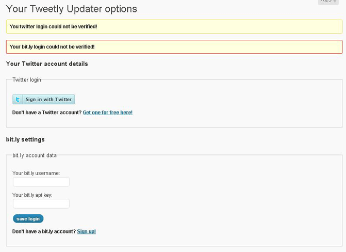
Task: Click the Twitter bird icon
Action: tap(18, 100)
